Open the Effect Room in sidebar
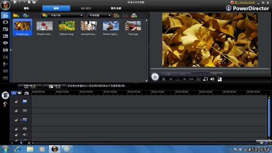The image size is (272, 153). (x=6, y=22)
